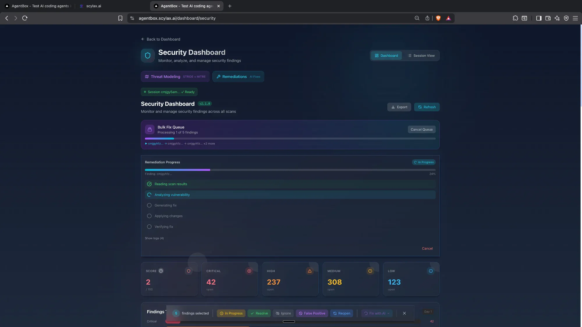Select the Threat Modeling map icon

[147, 76]
